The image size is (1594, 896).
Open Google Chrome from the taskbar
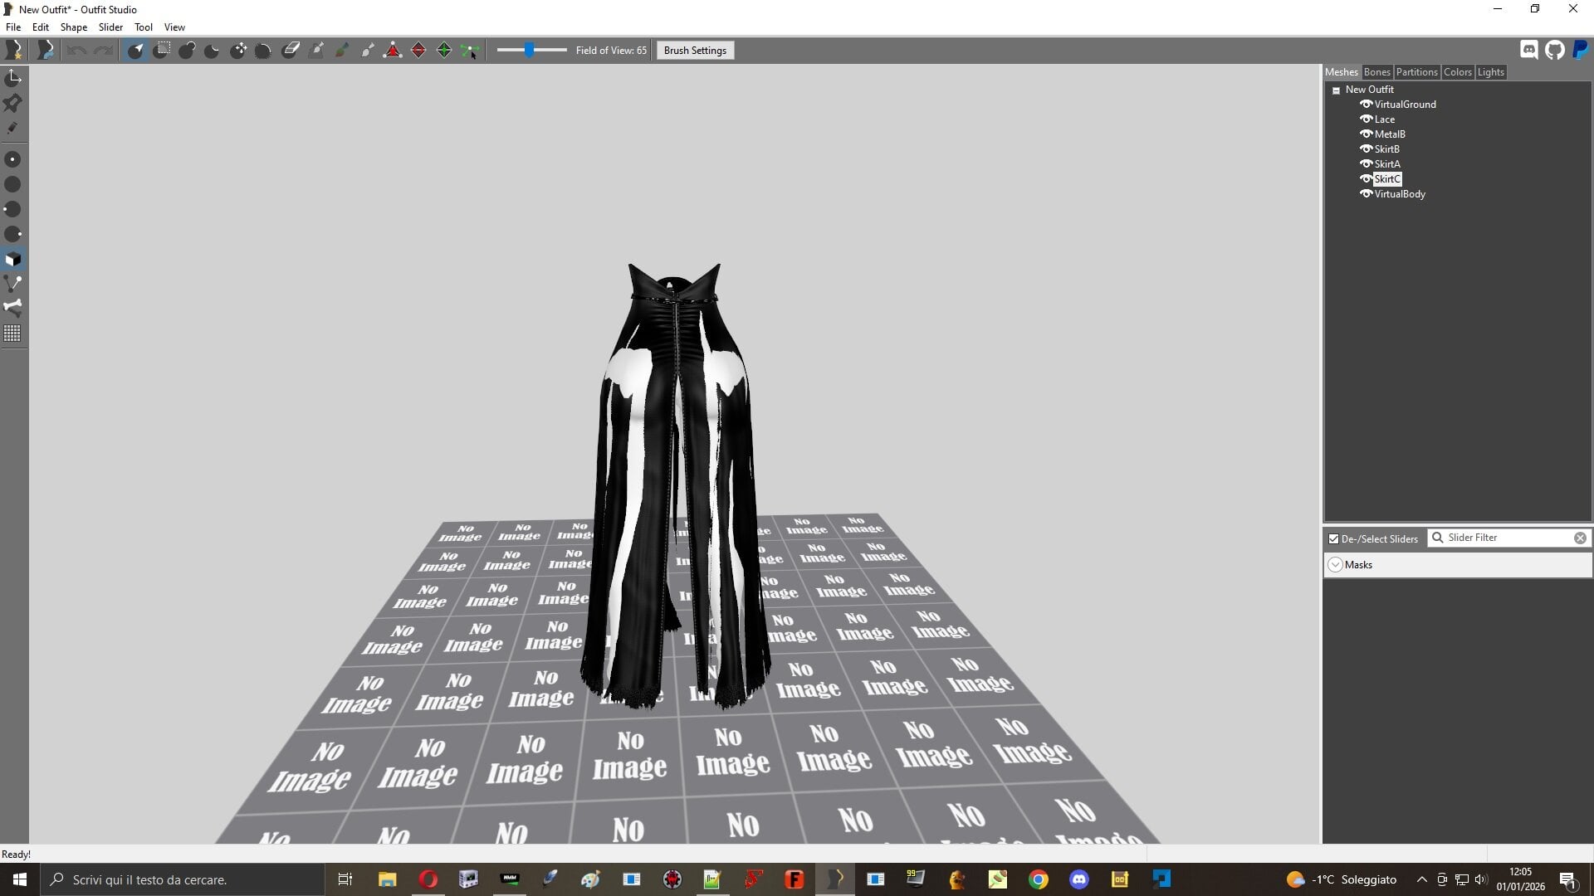pyautogui.click(x=1039, y=879)
